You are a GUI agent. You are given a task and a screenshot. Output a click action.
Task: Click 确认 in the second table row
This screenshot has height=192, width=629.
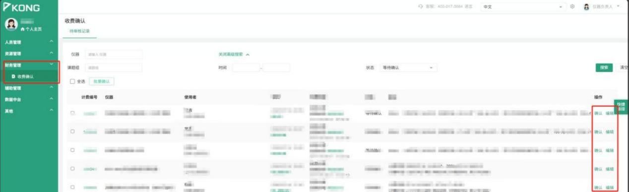(x=598, y=131)
